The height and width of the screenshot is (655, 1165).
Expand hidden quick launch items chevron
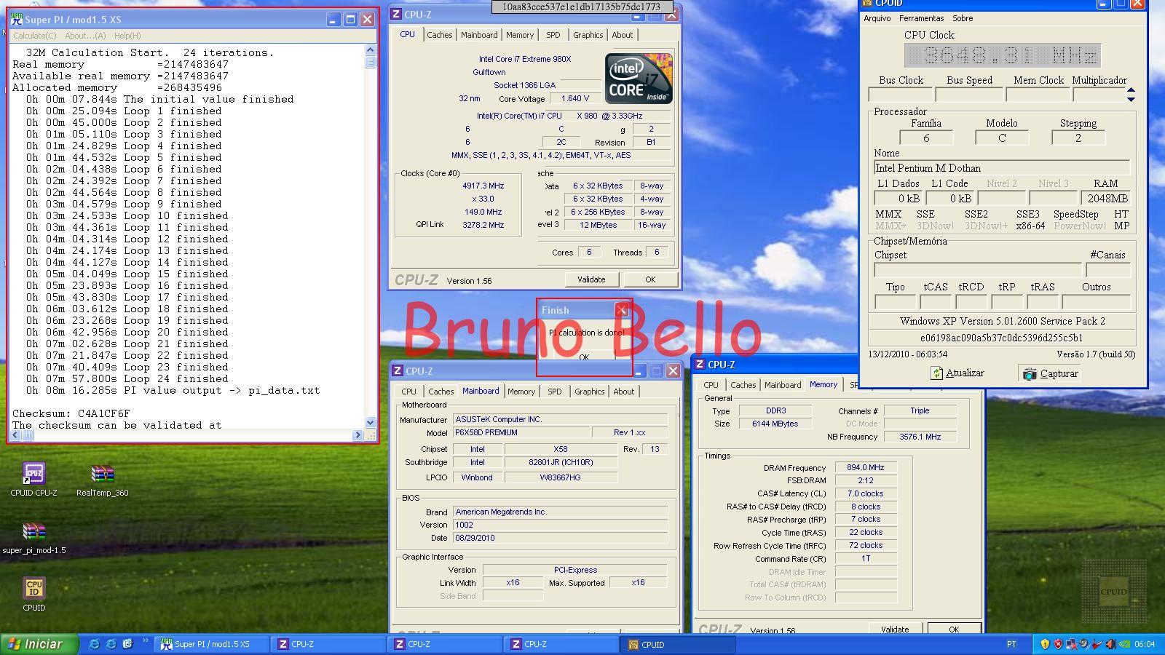145,641
